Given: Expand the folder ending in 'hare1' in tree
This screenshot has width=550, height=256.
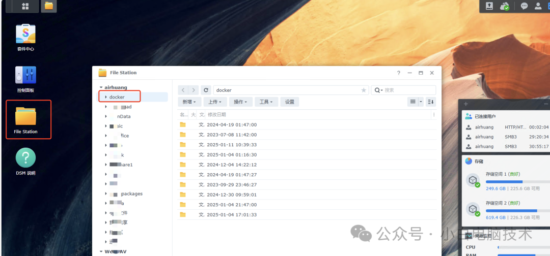Looking at the screenshot, I should point(105,165).
